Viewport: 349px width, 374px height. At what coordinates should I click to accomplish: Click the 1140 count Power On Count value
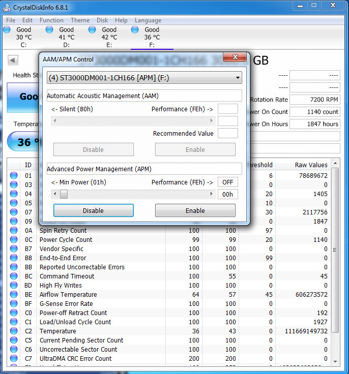[x=315, y=112]
